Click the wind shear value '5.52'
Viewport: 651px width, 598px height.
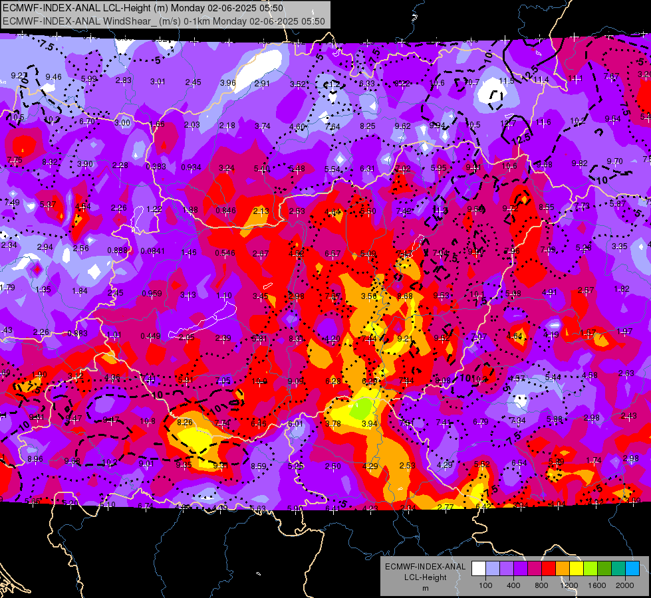[482, 464]
